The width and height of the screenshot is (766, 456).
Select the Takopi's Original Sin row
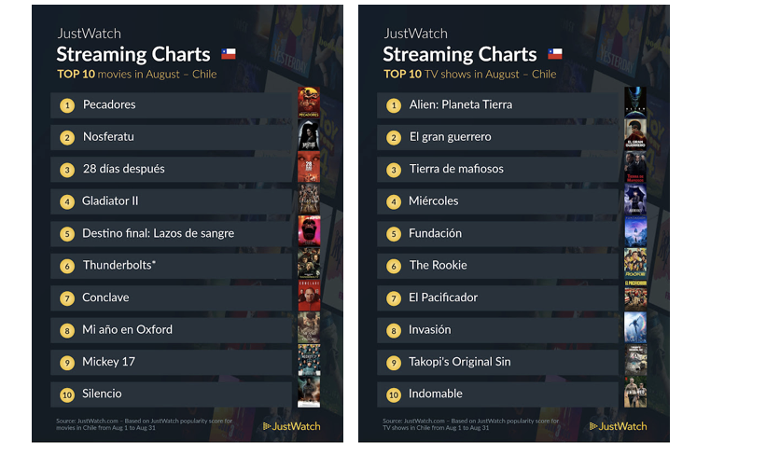point(497,362)
